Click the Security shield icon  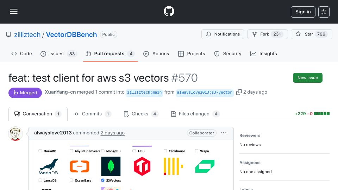pos(217,54)
